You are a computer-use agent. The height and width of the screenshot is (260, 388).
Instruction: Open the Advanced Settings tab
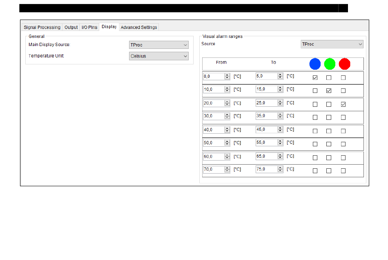139,27
